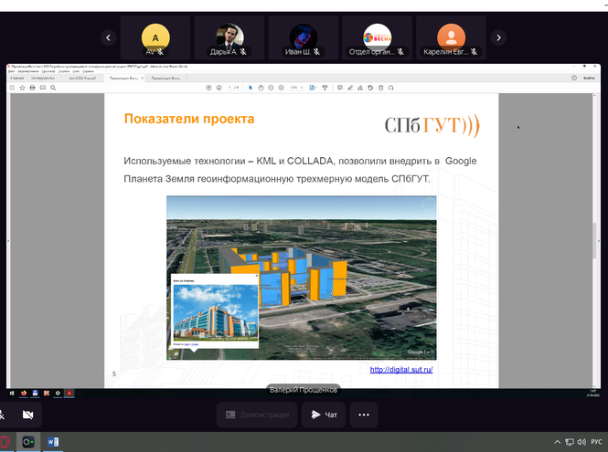Show next participants with right chevron
608x452 pixels.
click(x=498, y=37)
